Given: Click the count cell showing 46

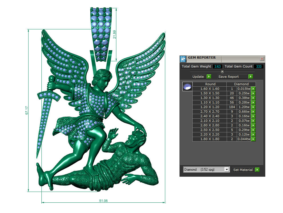Looking at the screenshot, I should (x=232, y=98).
